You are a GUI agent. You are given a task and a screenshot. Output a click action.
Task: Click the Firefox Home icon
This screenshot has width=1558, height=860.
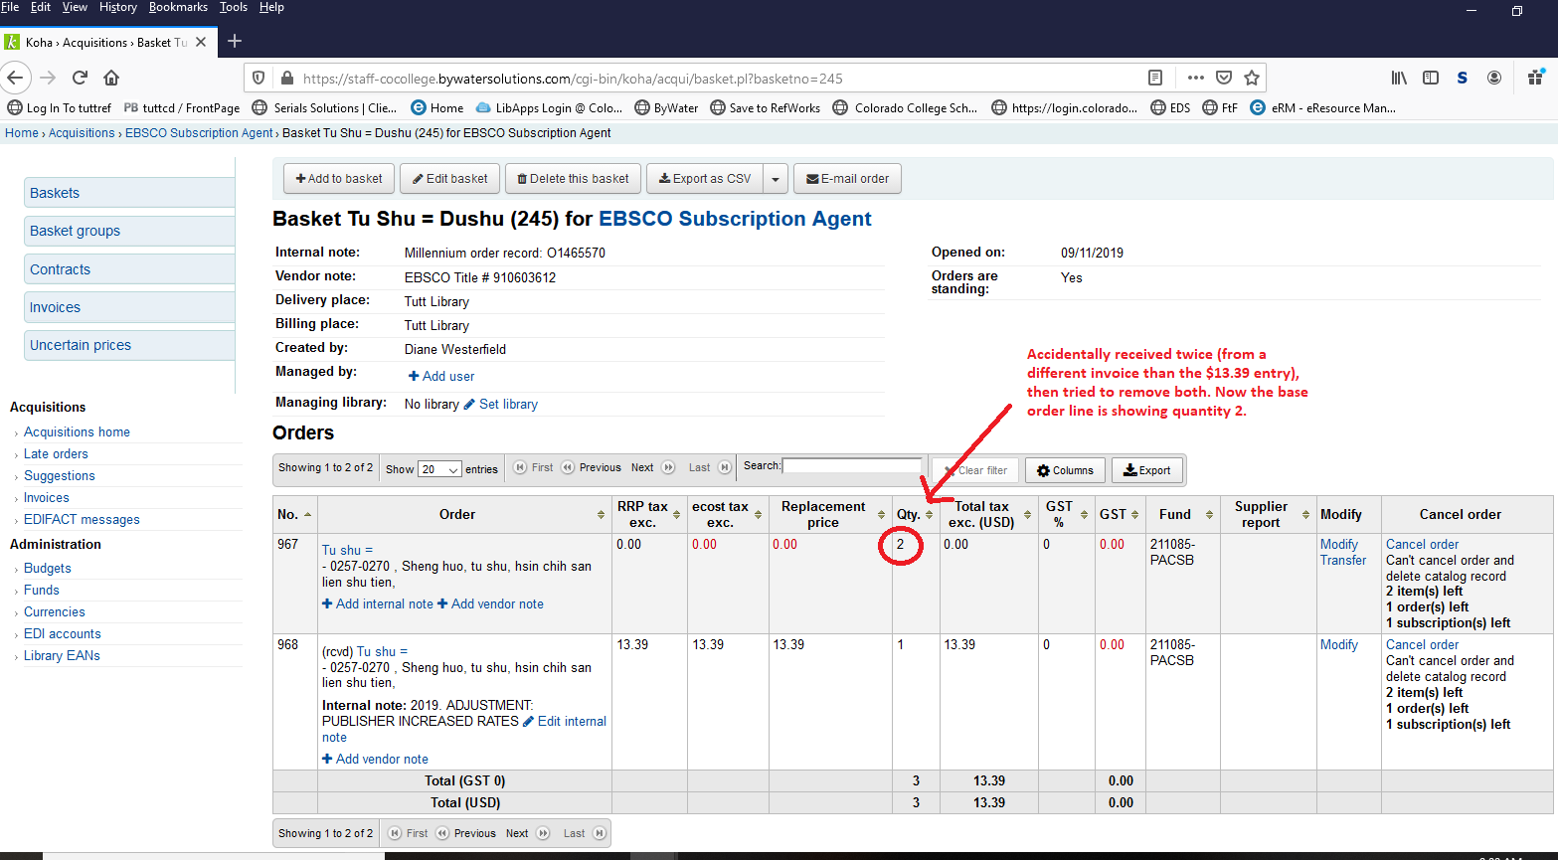(111, 78)
